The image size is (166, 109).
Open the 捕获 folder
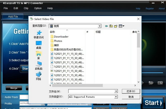tap(55, 45)
